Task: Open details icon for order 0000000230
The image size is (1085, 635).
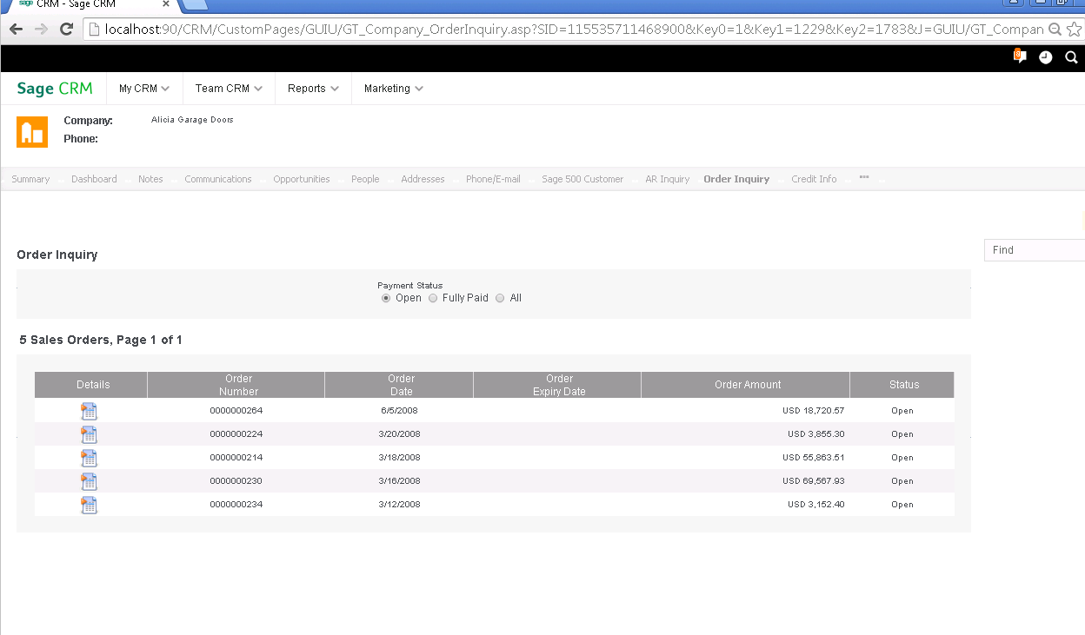Action: 89,481
